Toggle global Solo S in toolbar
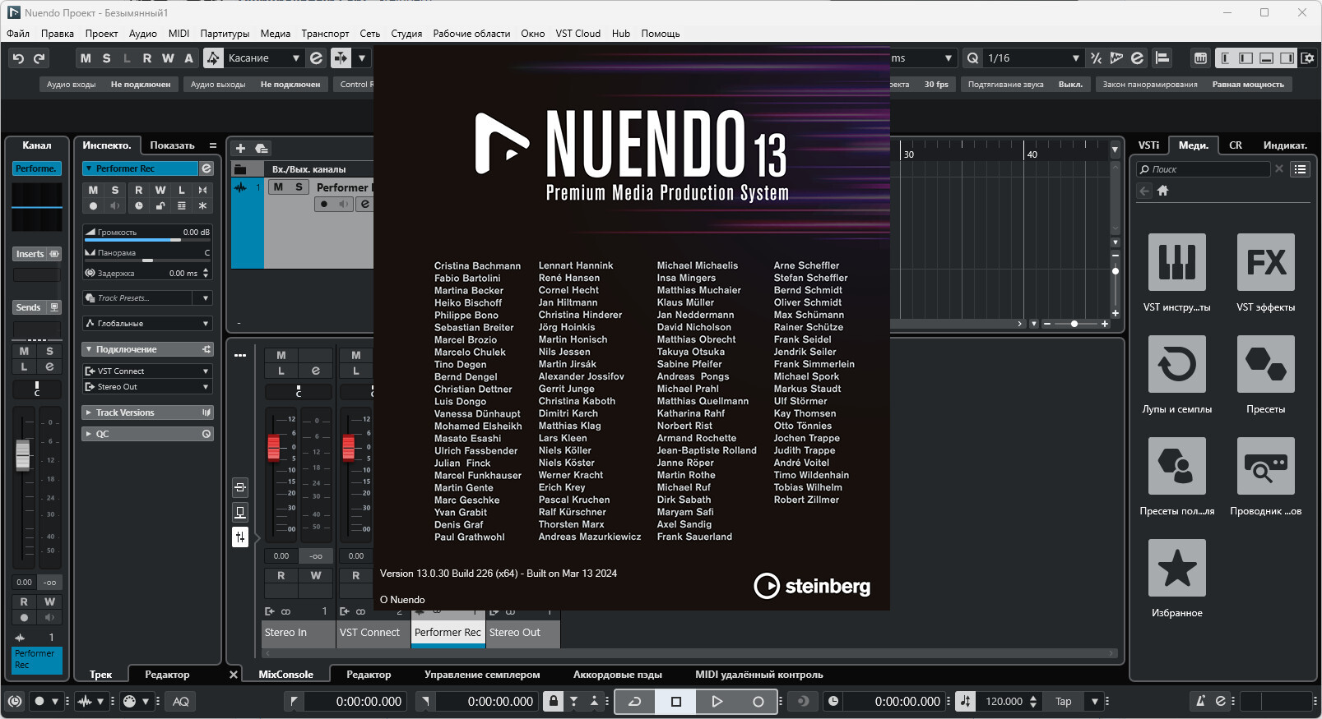This screenshot has height=719, width=1322. point(106,58)
